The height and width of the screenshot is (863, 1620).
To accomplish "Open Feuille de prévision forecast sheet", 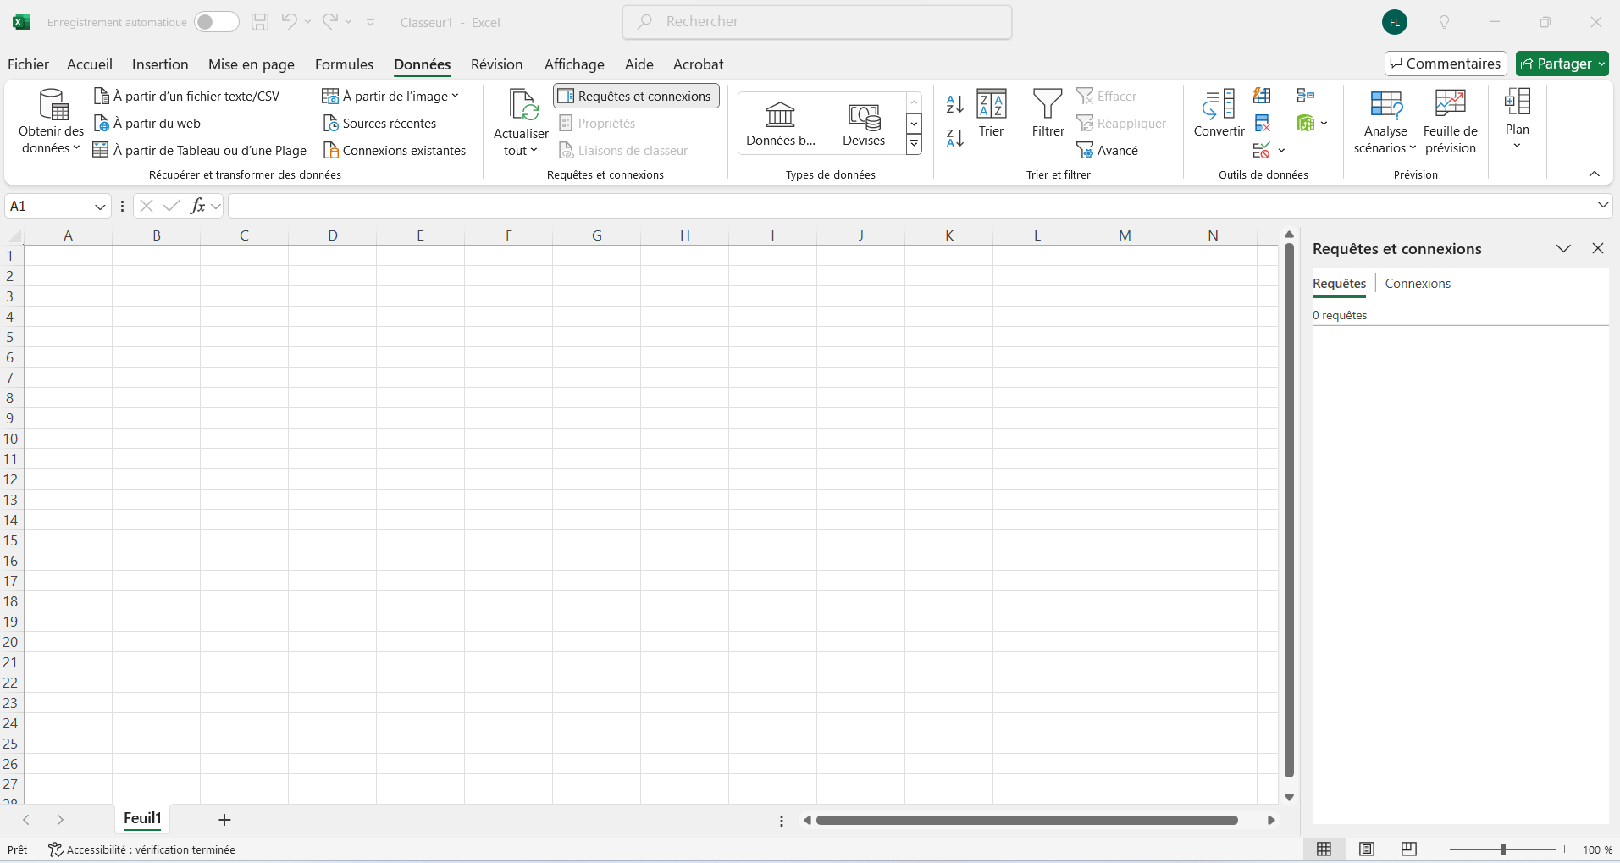I will [1450, 121].
